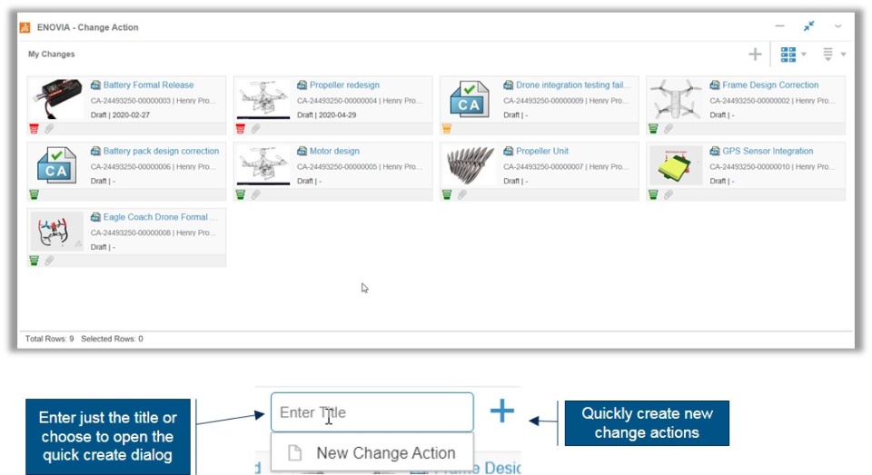Open the tile view display options dropdown

[793, 54]
